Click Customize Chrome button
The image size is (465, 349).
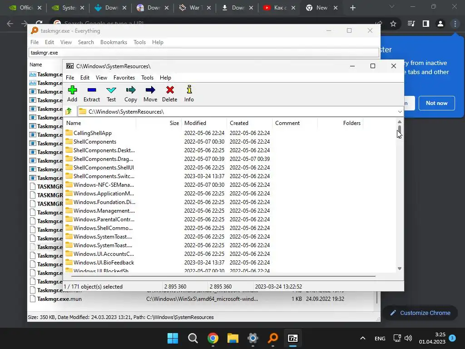tap(420, 313)
